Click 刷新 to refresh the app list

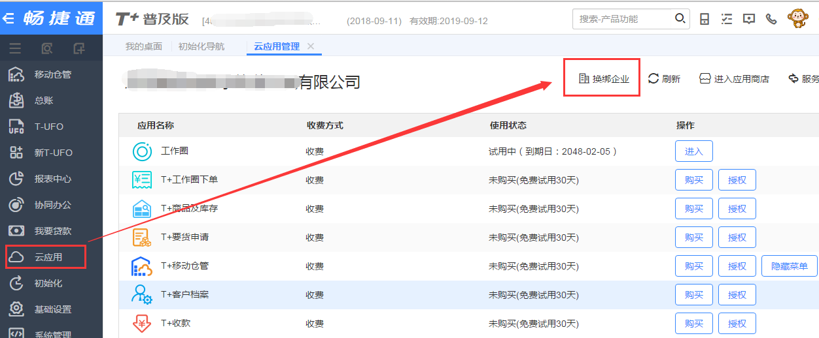pyautogui.click(x=664, y=79)
